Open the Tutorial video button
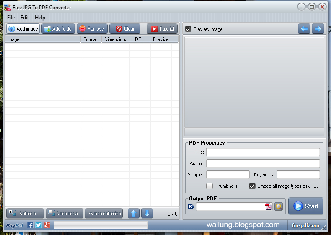Viewport: 331px width, 235px height. pyautogui.click(x=162, y=29)
